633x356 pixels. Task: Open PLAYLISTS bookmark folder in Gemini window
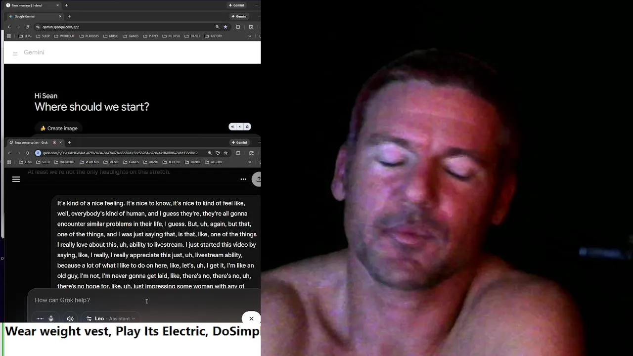(x=89, y=36)
